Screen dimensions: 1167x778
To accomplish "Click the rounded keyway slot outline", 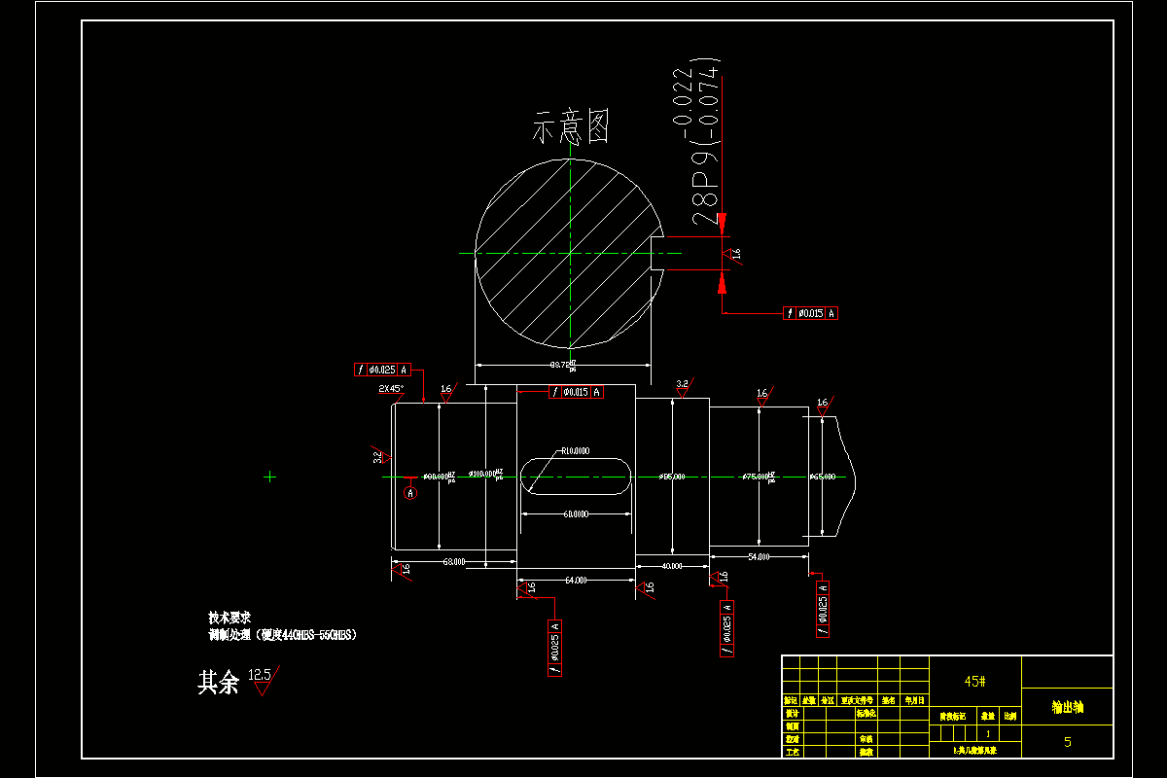I will coord(576,477).
